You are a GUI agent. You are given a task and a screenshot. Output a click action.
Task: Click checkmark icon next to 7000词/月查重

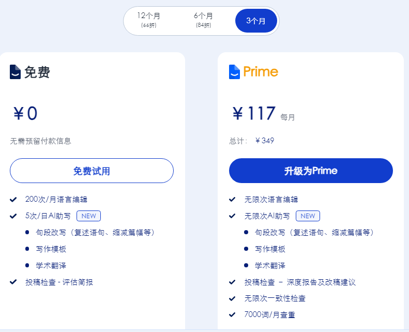[232, 315]
